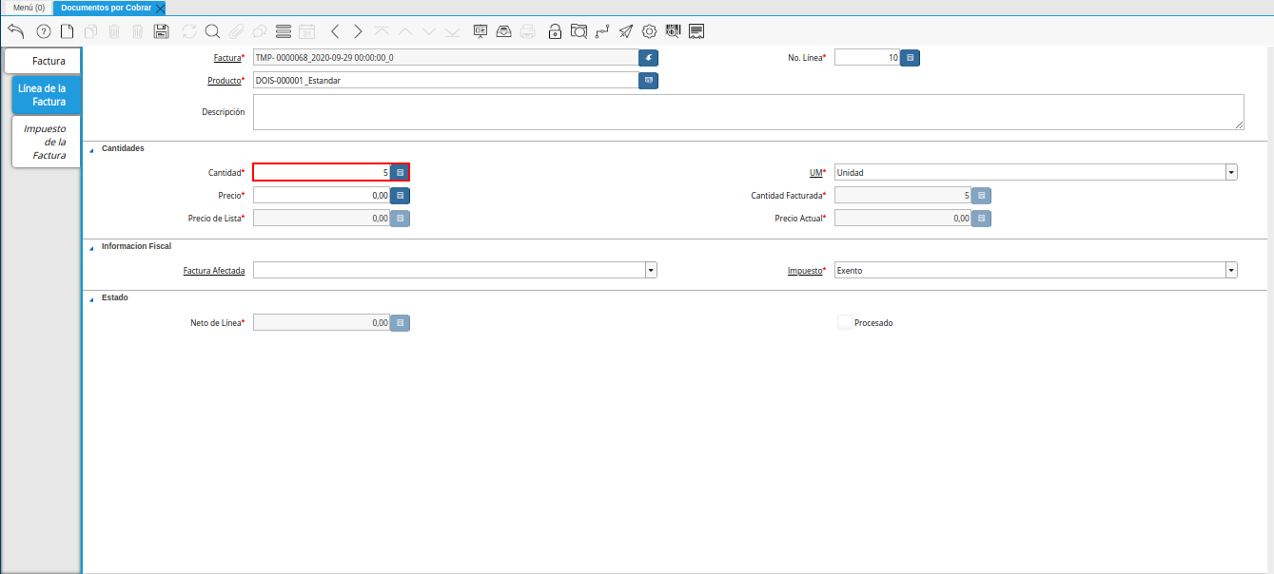1274x574 pixels.
Task: Go to previous record chevron
Action: pyautogui.click(x=335, y=31)
